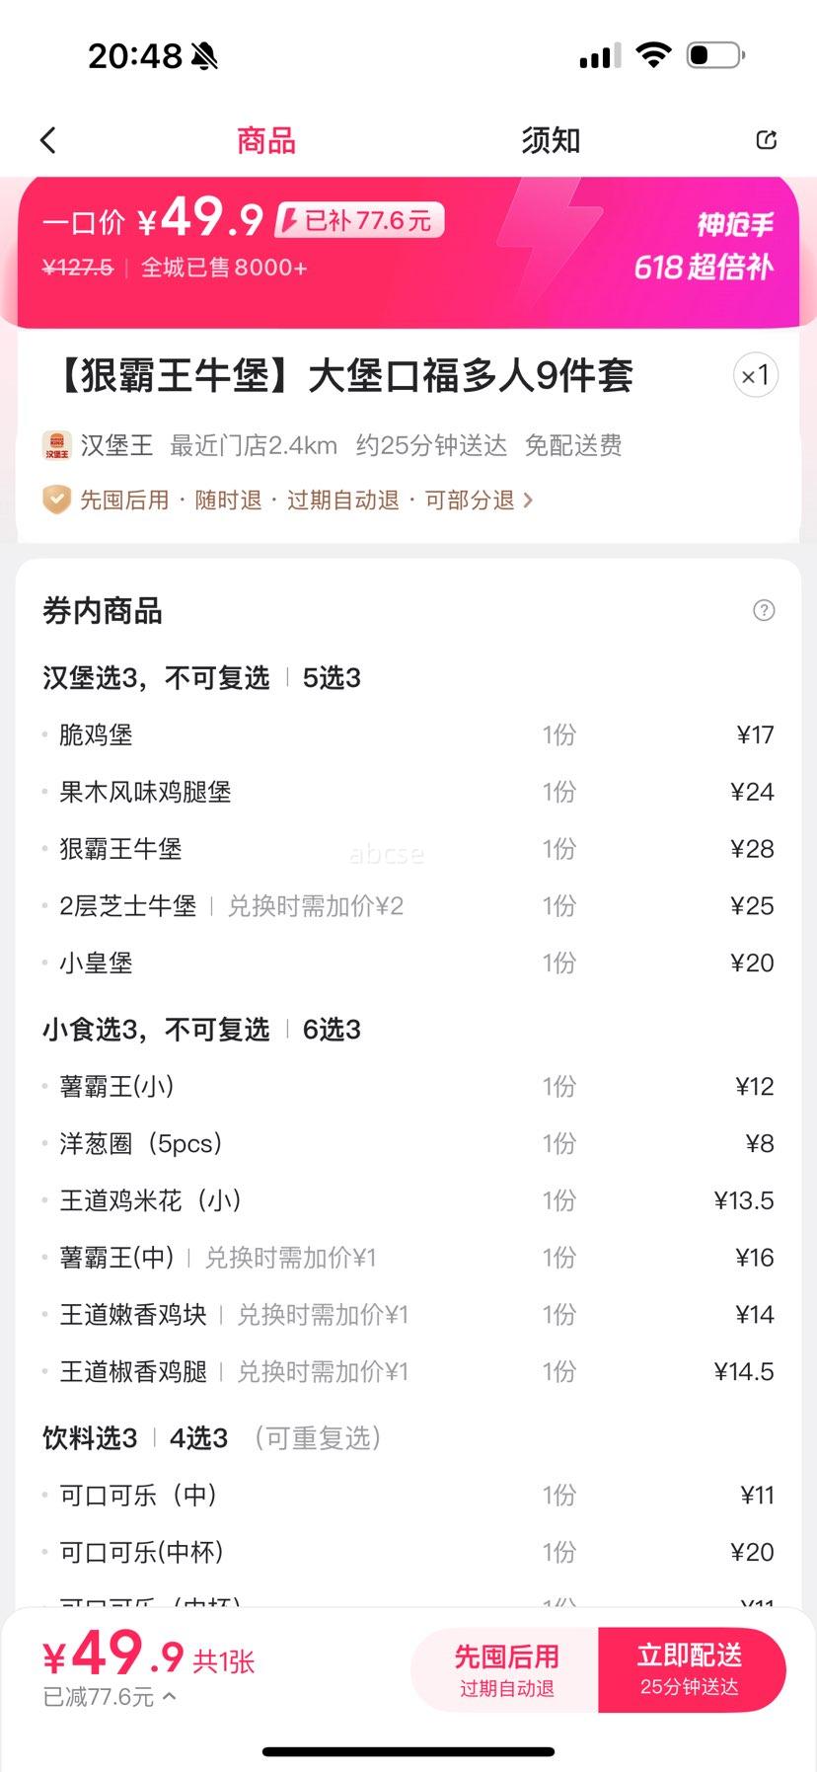Tap the orange shield guarantee icon

point(56,500)
